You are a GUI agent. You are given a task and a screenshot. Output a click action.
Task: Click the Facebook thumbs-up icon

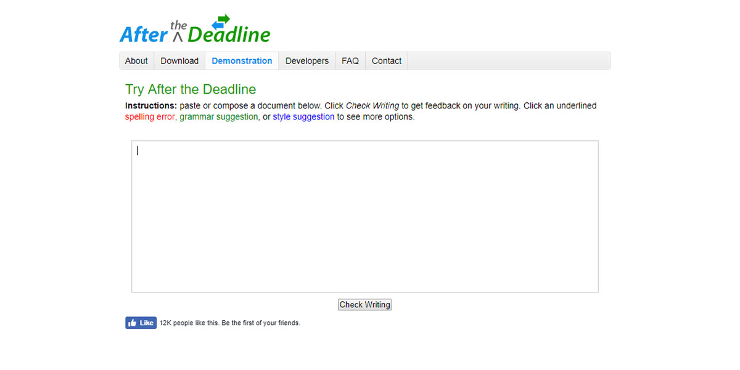point(132,323)
